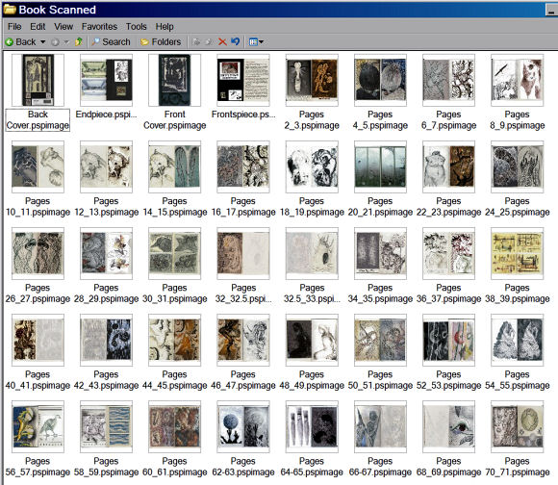Select the Frontspiece thumbnail
Image resolution: width=558 pixels, height=485 pixels.
click(x=243, y=80)
